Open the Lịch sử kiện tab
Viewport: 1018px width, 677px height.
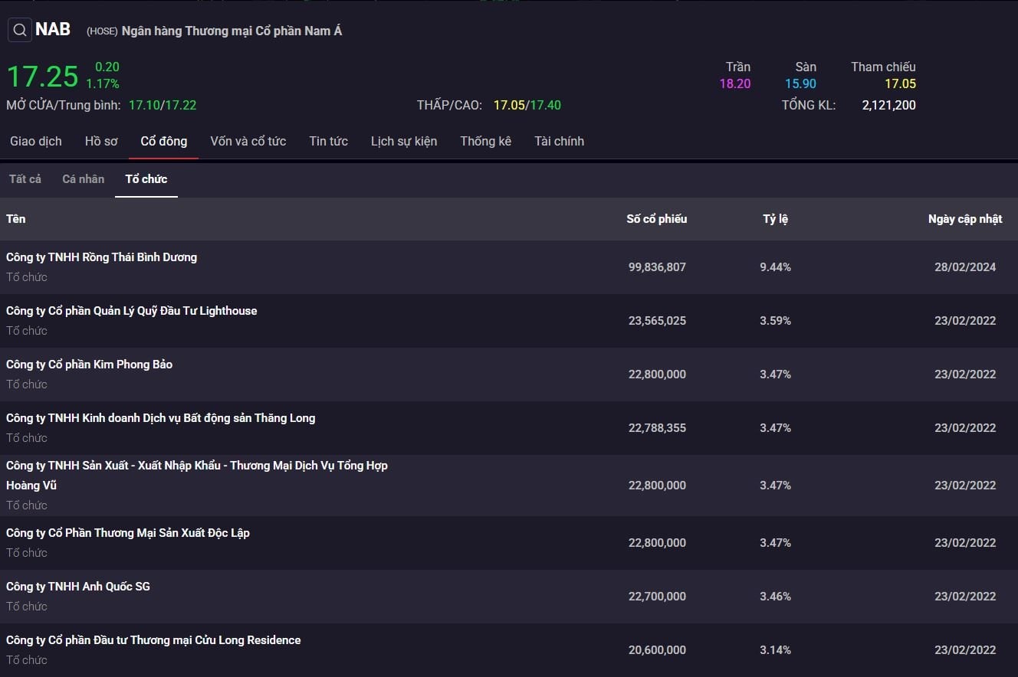point(404,141)
